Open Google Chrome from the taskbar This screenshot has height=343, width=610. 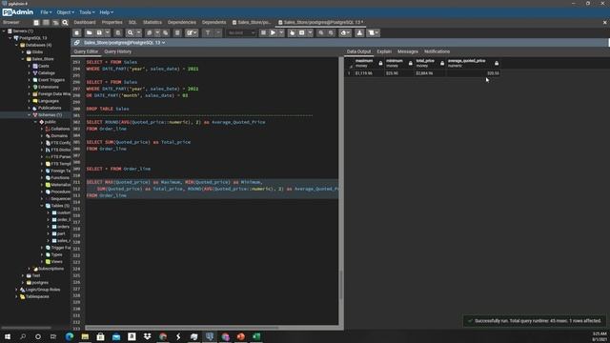click(x=163, y=336)
